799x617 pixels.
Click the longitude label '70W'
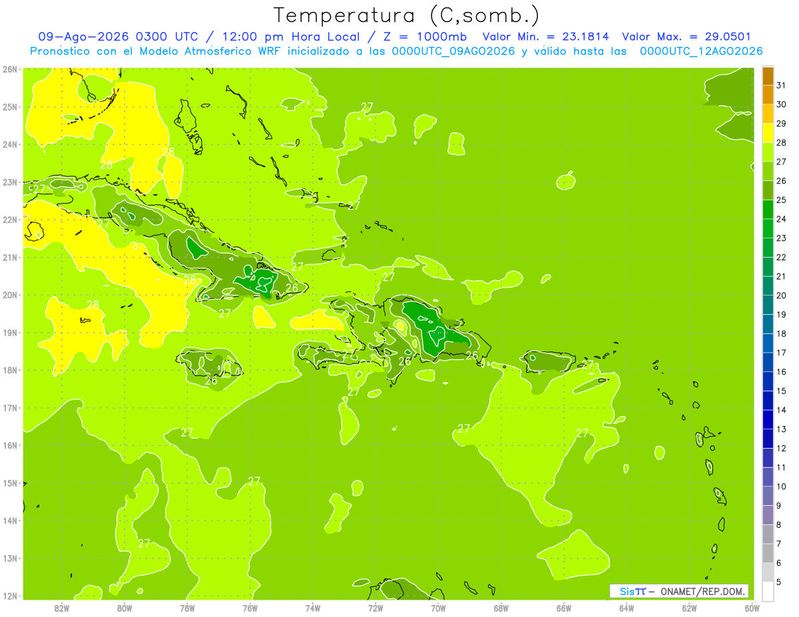click(438, 608)
